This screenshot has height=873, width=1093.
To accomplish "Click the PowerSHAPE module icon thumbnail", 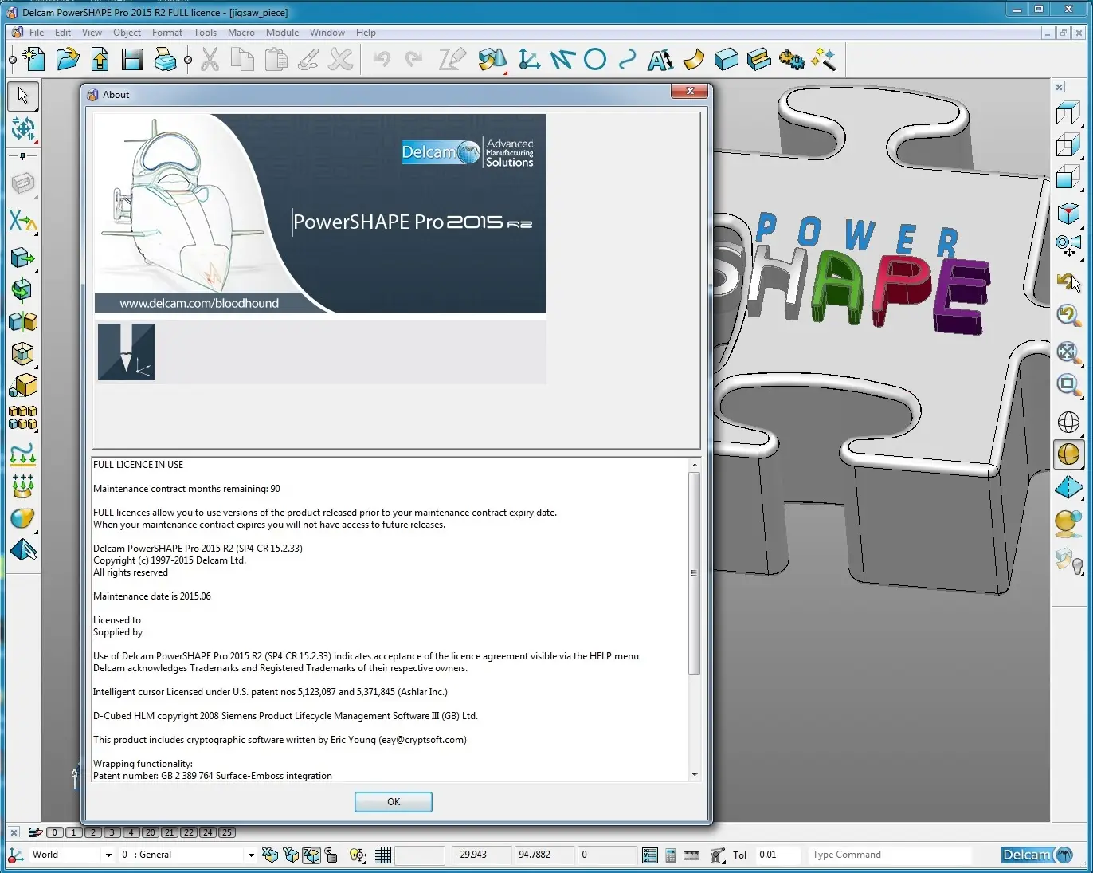I will point(126,352).
